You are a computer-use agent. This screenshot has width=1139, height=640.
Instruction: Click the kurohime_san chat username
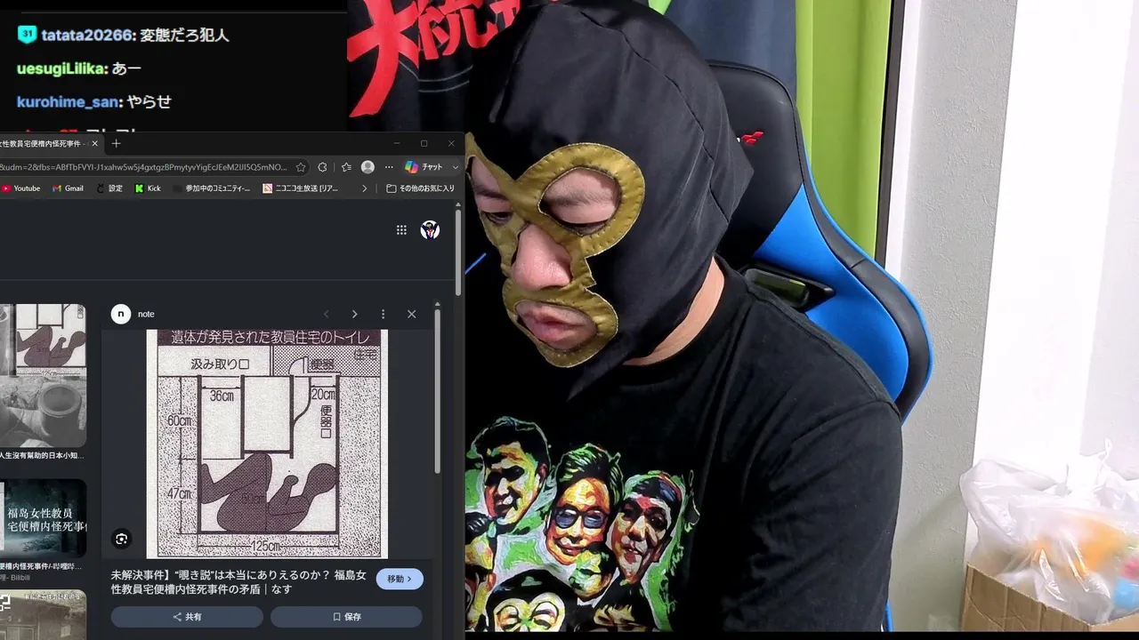68,102
